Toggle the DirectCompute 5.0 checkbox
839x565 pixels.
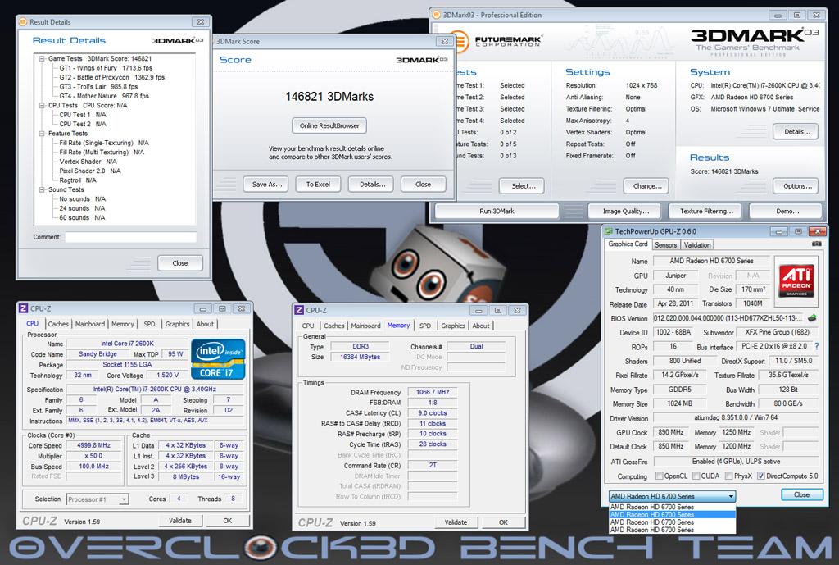761,476
